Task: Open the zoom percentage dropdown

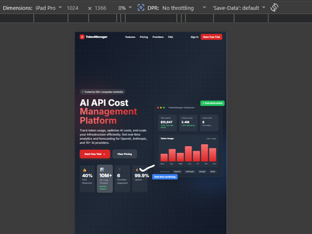Action: click(x=125, y=8)
